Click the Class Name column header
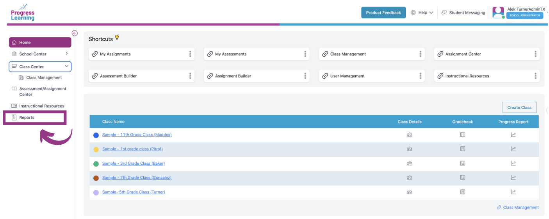Image resolution: width=549 pixels, height=219 pixels. tap(113, 122)
